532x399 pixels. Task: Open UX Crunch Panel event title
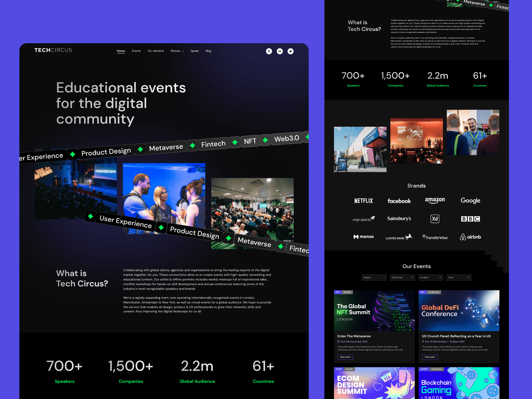[456, 336]
